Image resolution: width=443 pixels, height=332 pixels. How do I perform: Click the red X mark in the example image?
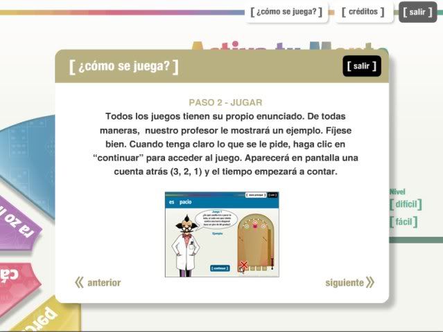(243, 265)
